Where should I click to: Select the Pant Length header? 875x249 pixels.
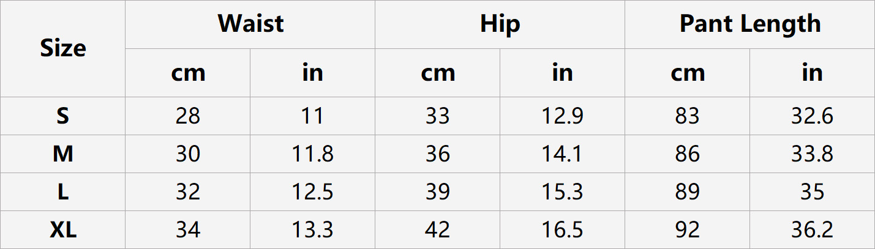tap(749, 24)
